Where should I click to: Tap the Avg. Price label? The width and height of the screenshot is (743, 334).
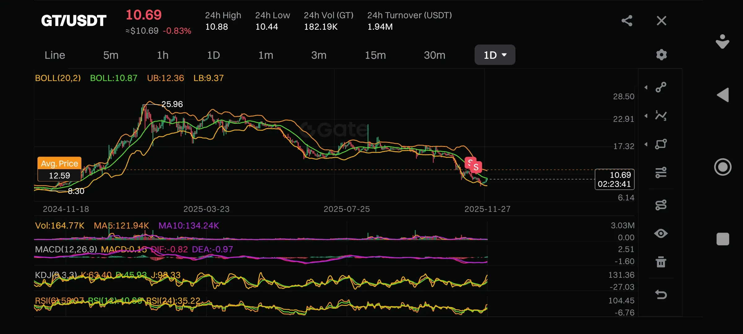pos(59,163)
